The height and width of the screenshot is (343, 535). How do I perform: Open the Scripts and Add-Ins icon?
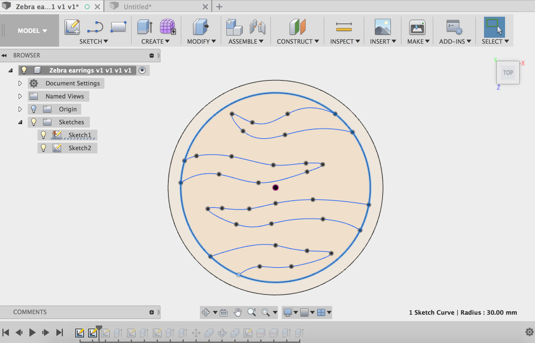point(454,27)
